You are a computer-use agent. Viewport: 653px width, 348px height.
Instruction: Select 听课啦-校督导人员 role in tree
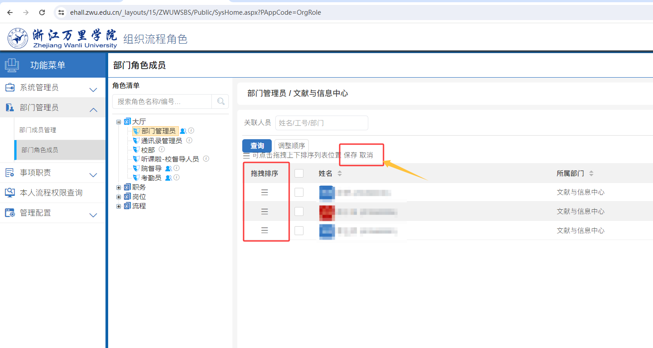click(x=170, y=159)
